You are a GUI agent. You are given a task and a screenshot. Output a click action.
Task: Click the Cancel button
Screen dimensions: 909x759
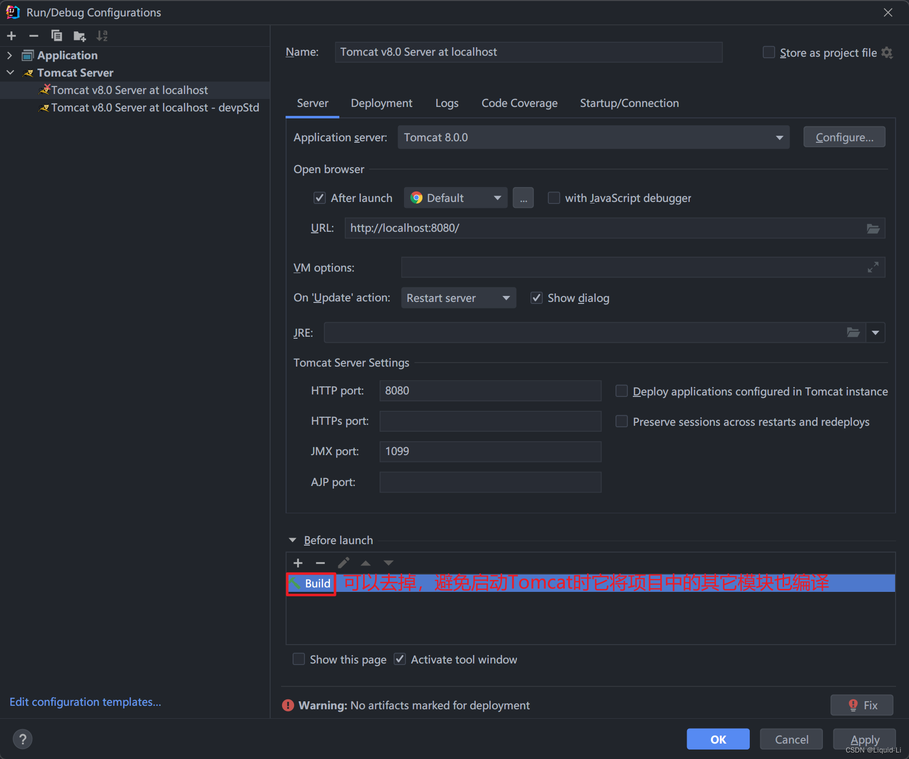pos(791,739)
